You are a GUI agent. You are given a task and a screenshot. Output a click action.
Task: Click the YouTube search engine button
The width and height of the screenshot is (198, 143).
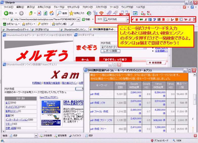point(194,19)
